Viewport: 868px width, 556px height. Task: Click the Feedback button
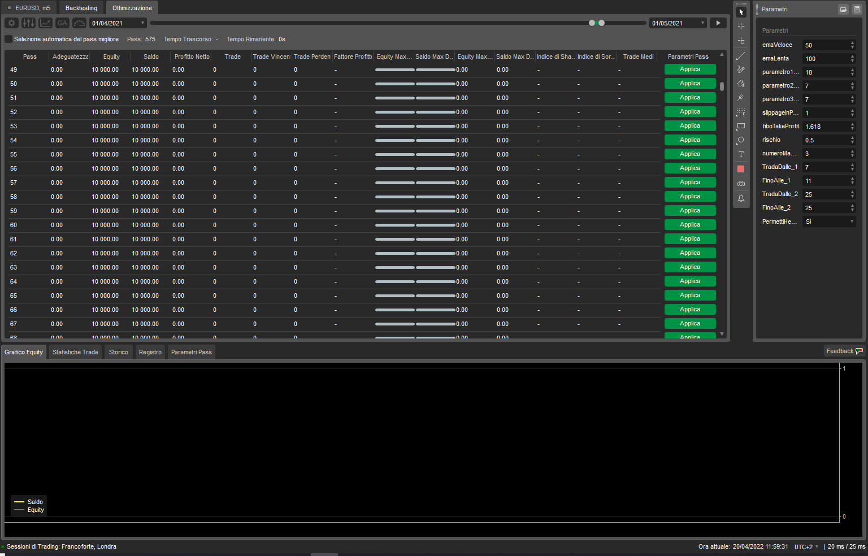[844, 351]
